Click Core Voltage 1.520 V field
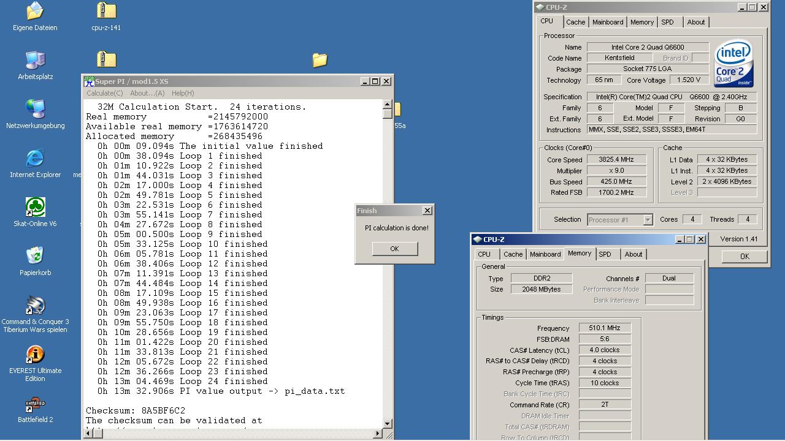 (x=689, y=80)
